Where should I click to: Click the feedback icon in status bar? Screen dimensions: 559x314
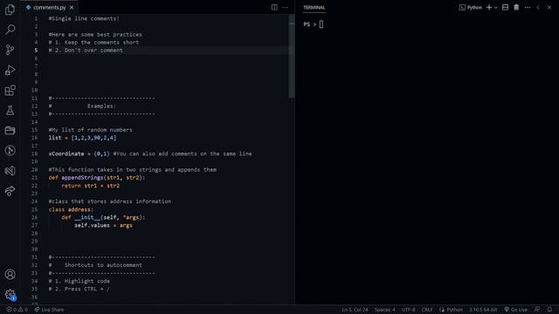click(537, 310)
